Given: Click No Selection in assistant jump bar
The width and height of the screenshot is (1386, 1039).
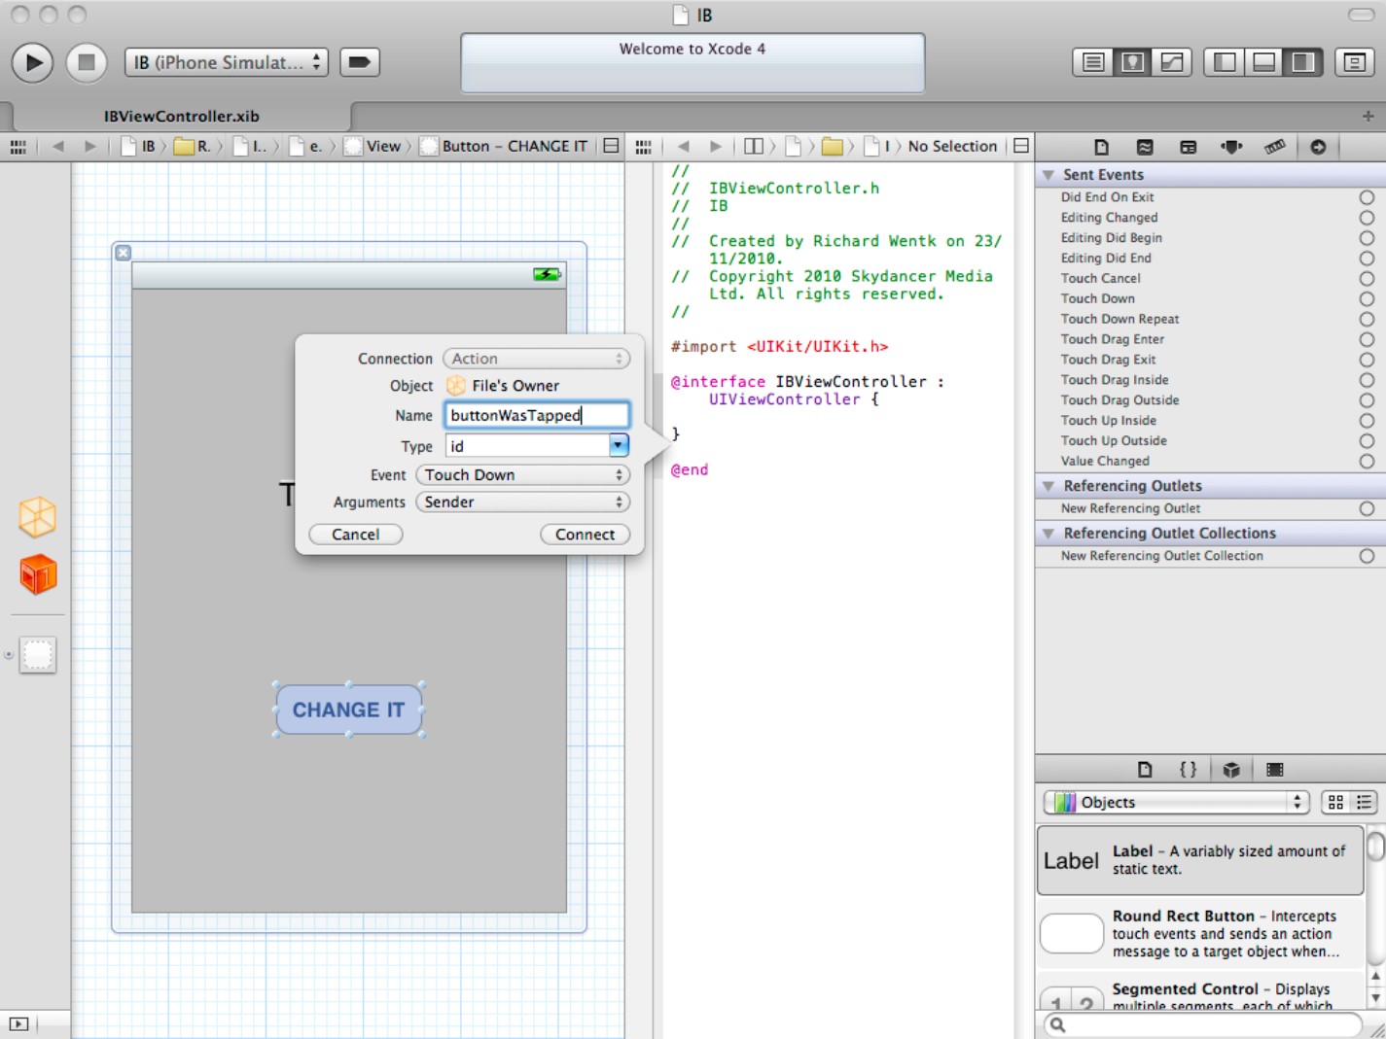Looking at the screenshot, I should (x=952, y=147).
